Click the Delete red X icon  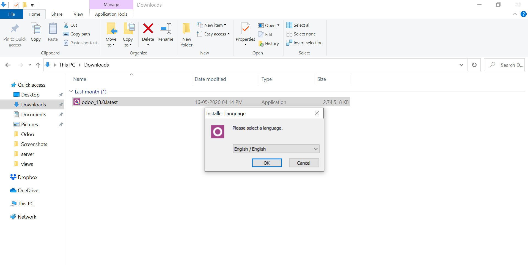coord(148,29)
